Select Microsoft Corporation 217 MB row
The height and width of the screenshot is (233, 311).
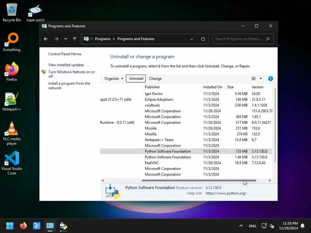point(186,123)
